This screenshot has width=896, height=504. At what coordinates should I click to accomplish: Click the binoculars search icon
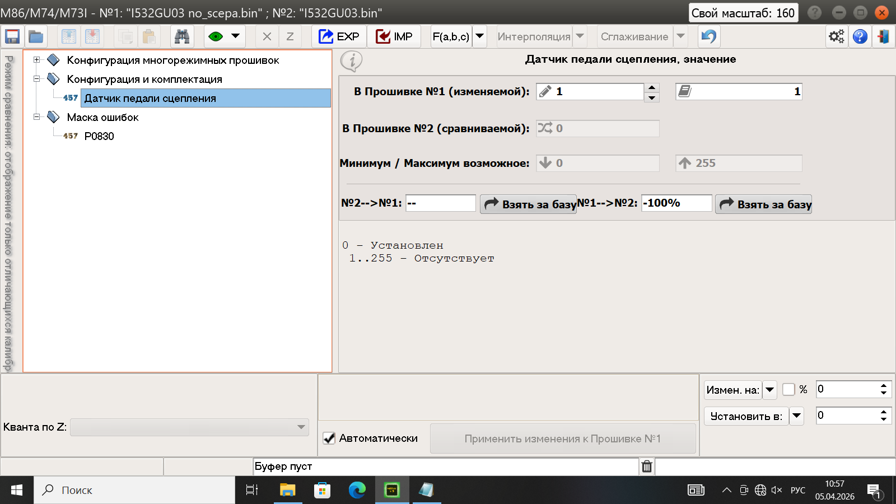coord(182,37)
